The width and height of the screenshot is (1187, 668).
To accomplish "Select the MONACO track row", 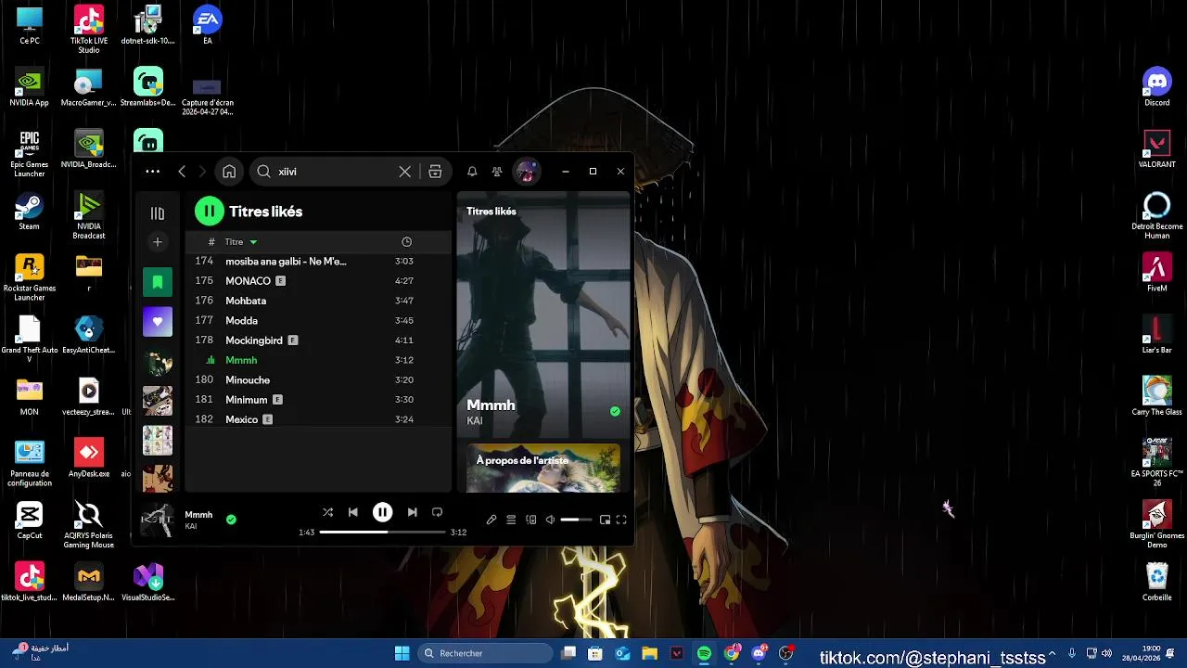I will pos(319,281).
